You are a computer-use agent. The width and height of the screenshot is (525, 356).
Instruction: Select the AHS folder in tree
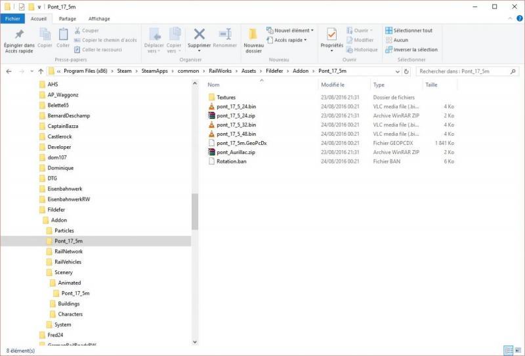point(52,85)
